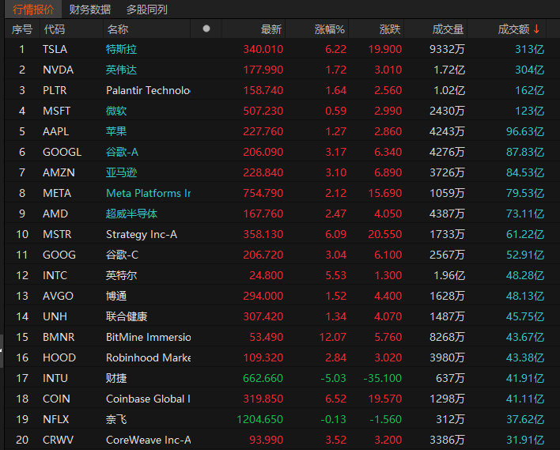Click BMNR gain of 12.07 percent
560x450 pixels.
click(x=332, y=337)
